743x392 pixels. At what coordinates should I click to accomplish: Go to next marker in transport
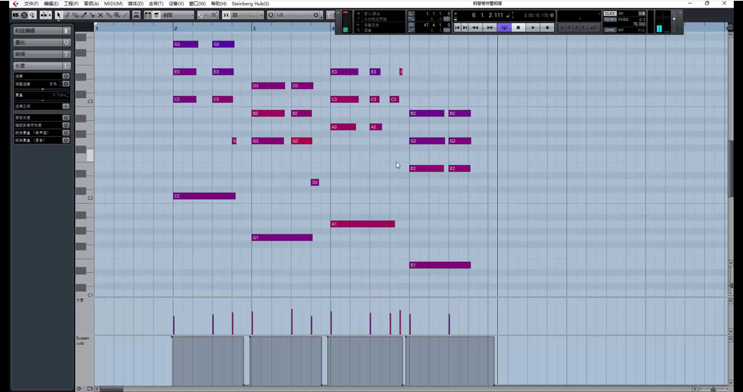pyautogui.click(x=465, y=27)
